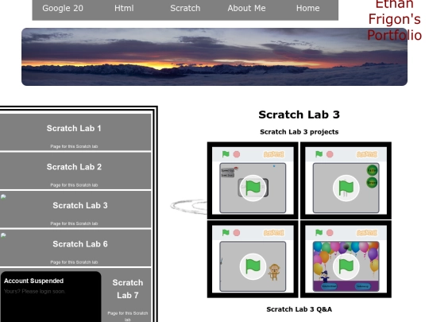Click the monkey sprite
This screenshot has width=429, height=322.
pyautogui.click(x=274, y=272)
